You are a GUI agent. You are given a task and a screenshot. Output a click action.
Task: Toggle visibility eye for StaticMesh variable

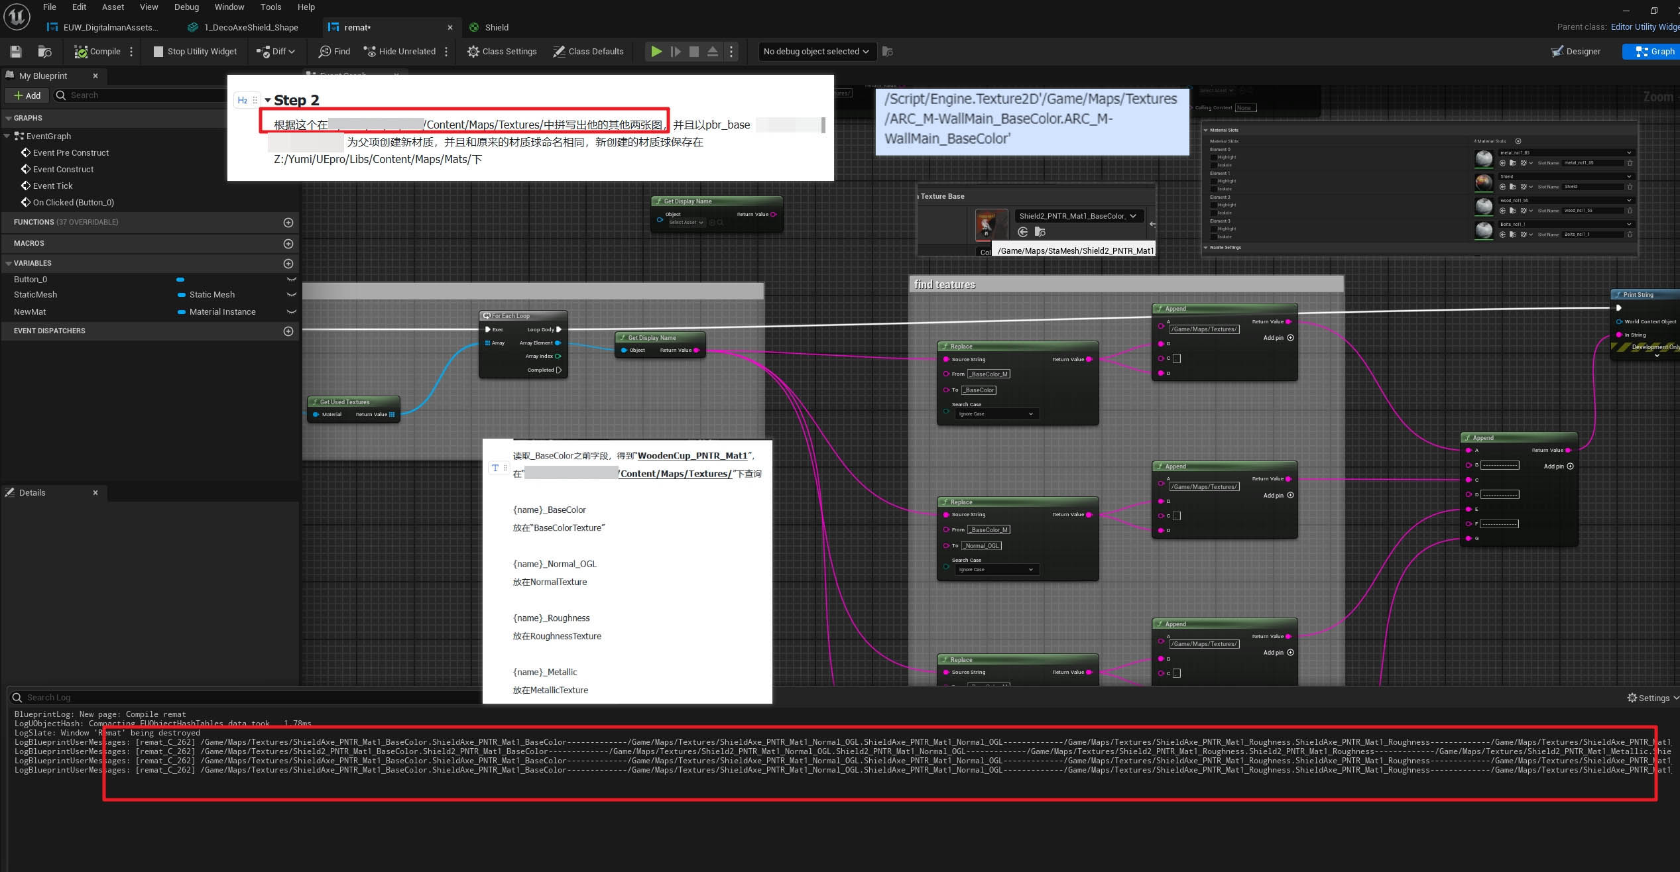coord(290,295)
